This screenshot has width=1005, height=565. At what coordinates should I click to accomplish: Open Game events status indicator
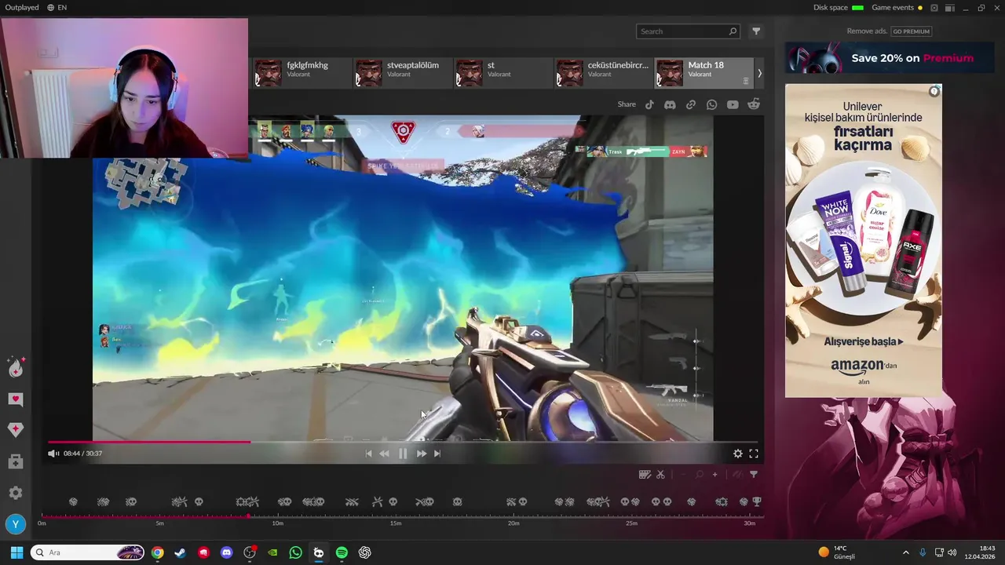pyautogui.click(x=897, y=8)
